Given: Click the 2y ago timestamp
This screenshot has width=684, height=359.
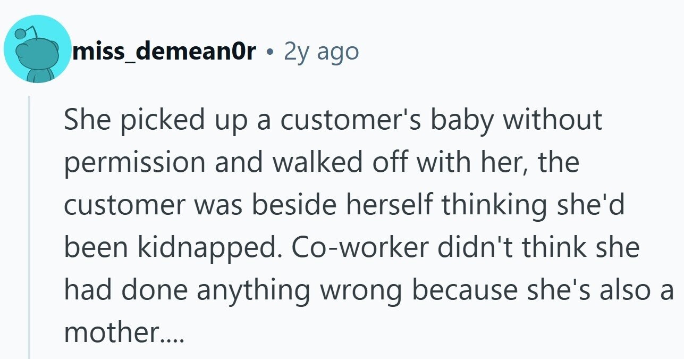Looking at the screenshot, I should [321, 52].
